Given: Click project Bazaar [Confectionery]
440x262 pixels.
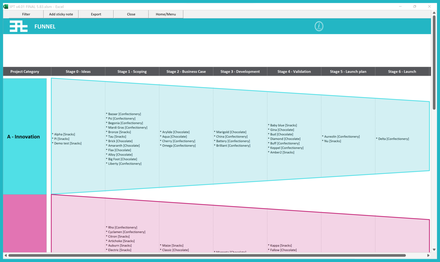Looking at the screenshot, I should pyautogui.click(x=123, y=114).
